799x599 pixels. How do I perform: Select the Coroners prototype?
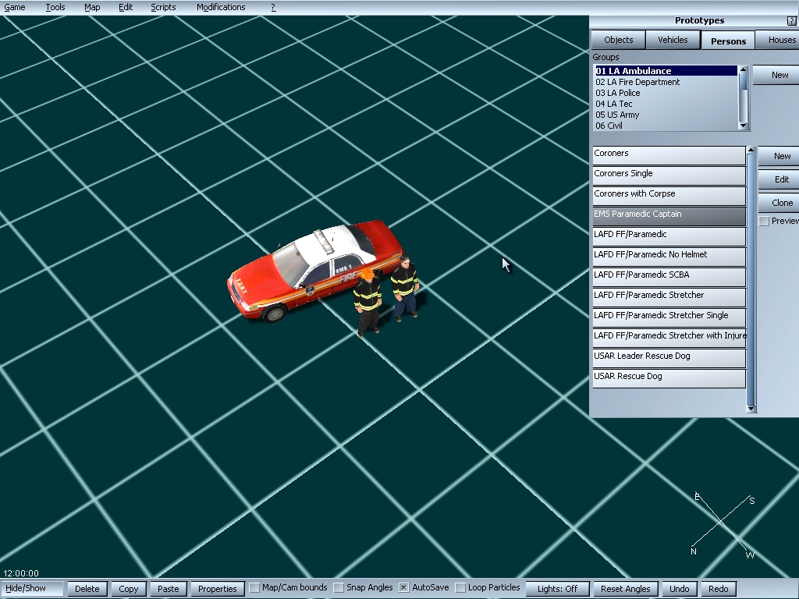point(669,155)
